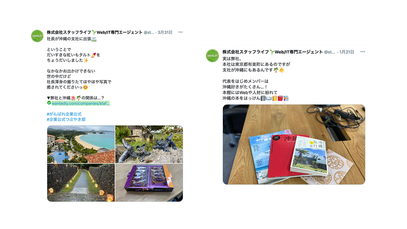The height and width of the screenshot is (229, 407).
Task: Open the more options menu on January 21 tweet
Action: 363,52
